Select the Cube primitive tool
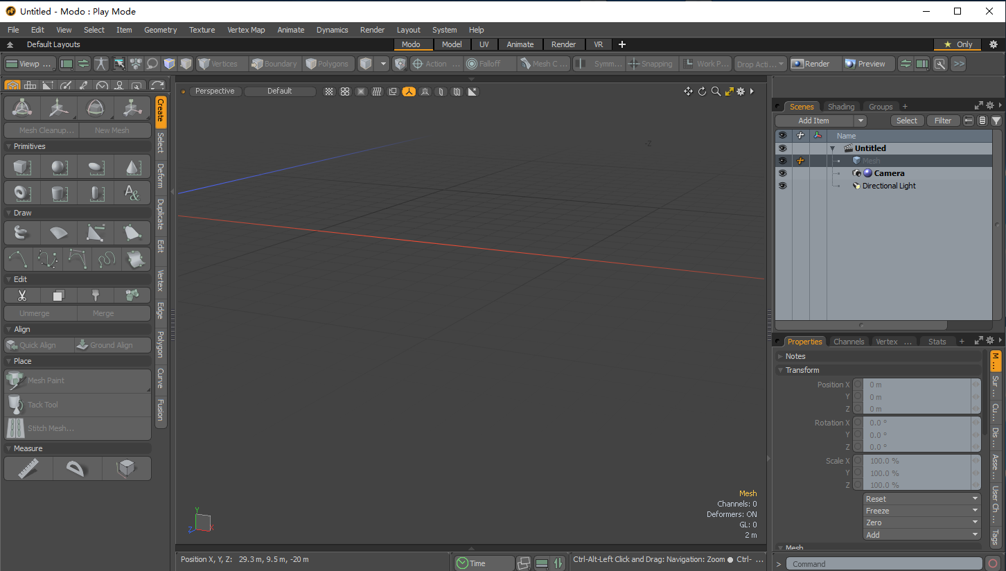Viewport: 1006px width, 571px height. 22,168
